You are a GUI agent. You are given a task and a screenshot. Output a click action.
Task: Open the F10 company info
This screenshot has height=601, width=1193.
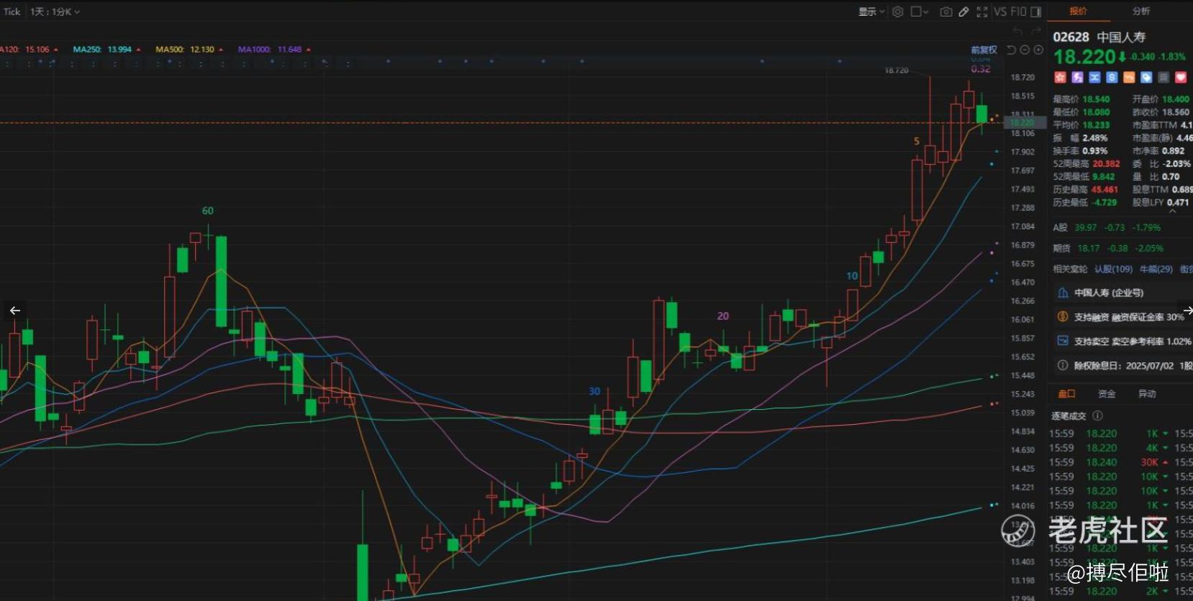pyautogui.click(x=1018, y=12)
